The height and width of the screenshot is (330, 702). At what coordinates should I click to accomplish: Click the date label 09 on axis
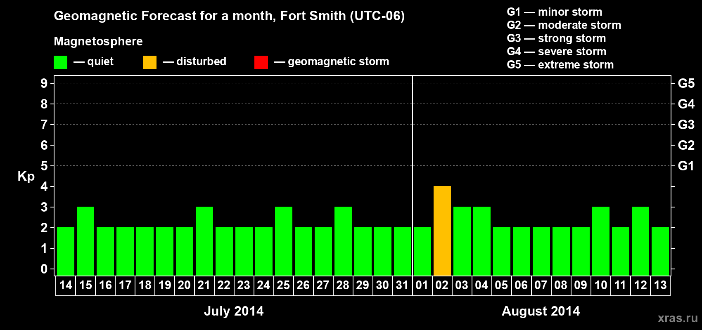581,285
